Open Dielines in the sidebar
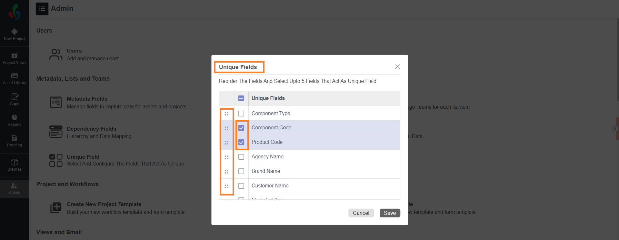 click(x=15, y=162)
